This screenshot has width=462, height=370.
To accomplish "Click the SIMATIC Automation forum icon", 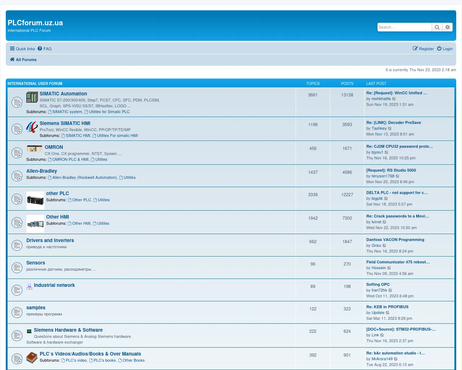I will coord(32,97).
